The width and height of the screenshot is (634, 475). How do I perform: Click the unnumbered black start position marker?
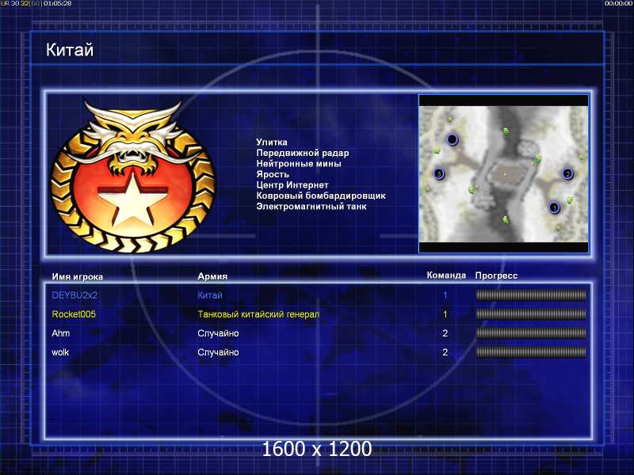(452, 140)
